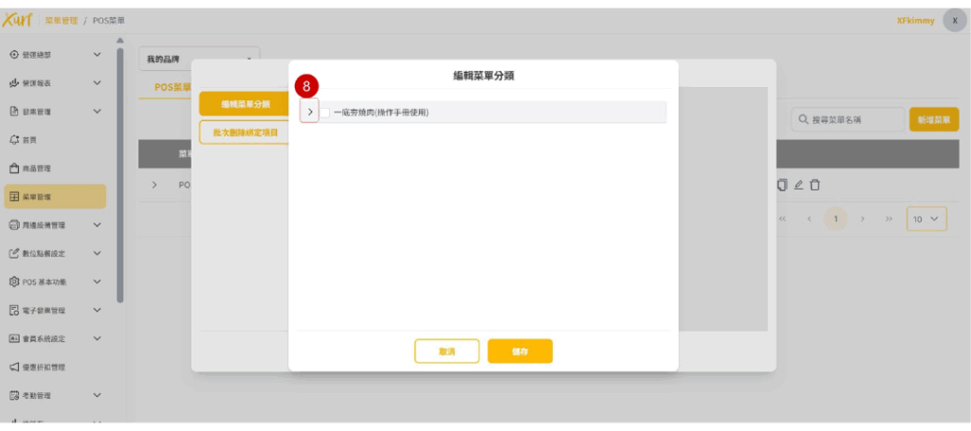Screen dimensions: 971x431
Task: Click the 取消 cancel button
Action: point(447,351)
